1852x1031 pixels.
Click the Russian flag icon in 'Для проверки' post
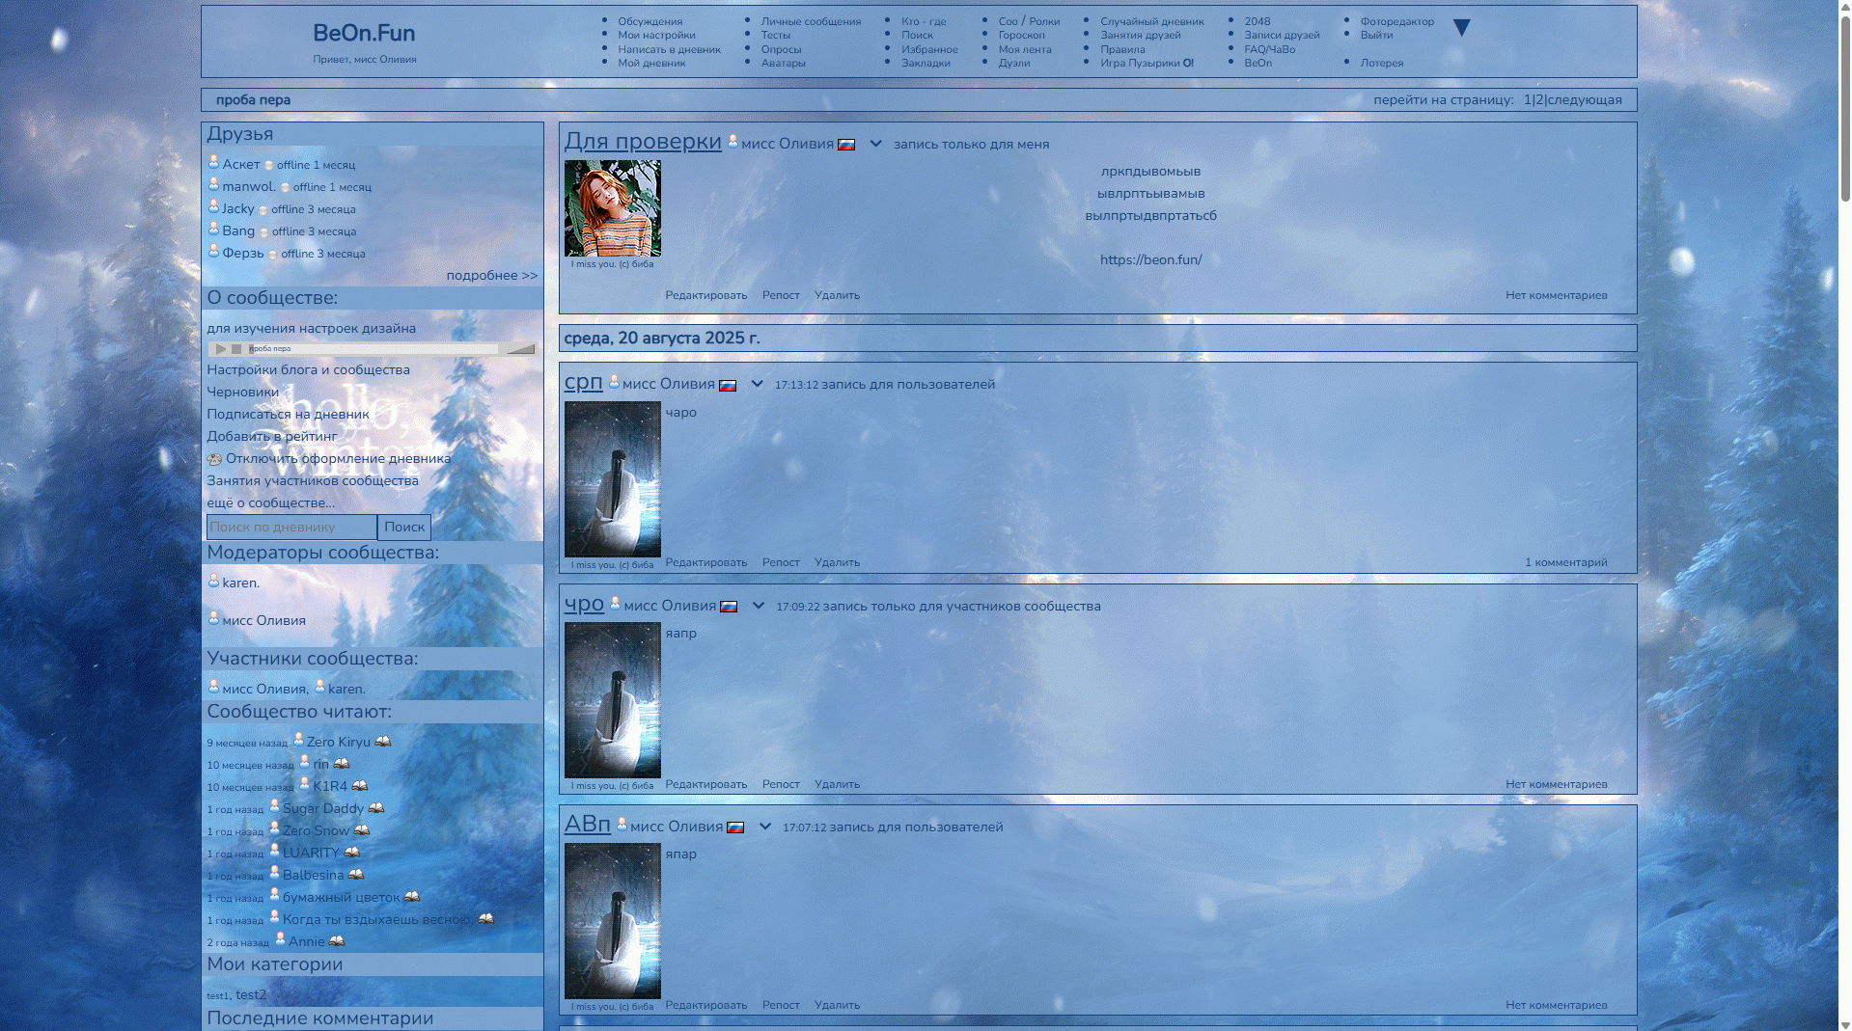coord(846,145)
